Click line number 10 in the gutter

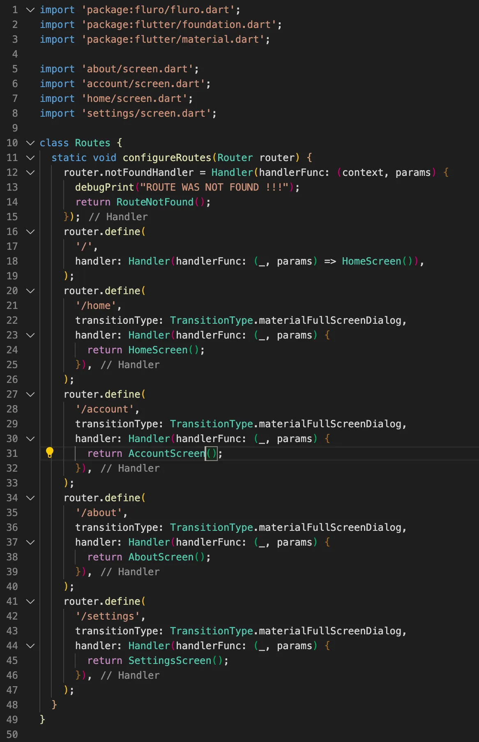(x=12, y=143)
